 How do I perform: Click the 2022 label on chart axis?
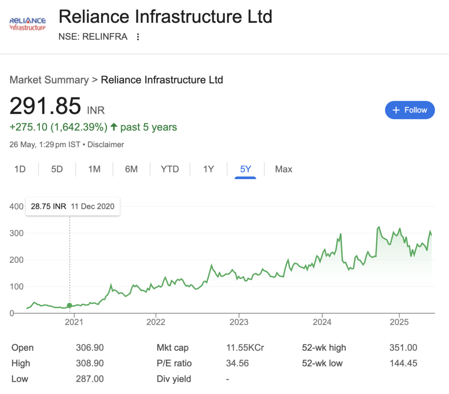click(x=156, y=322)
